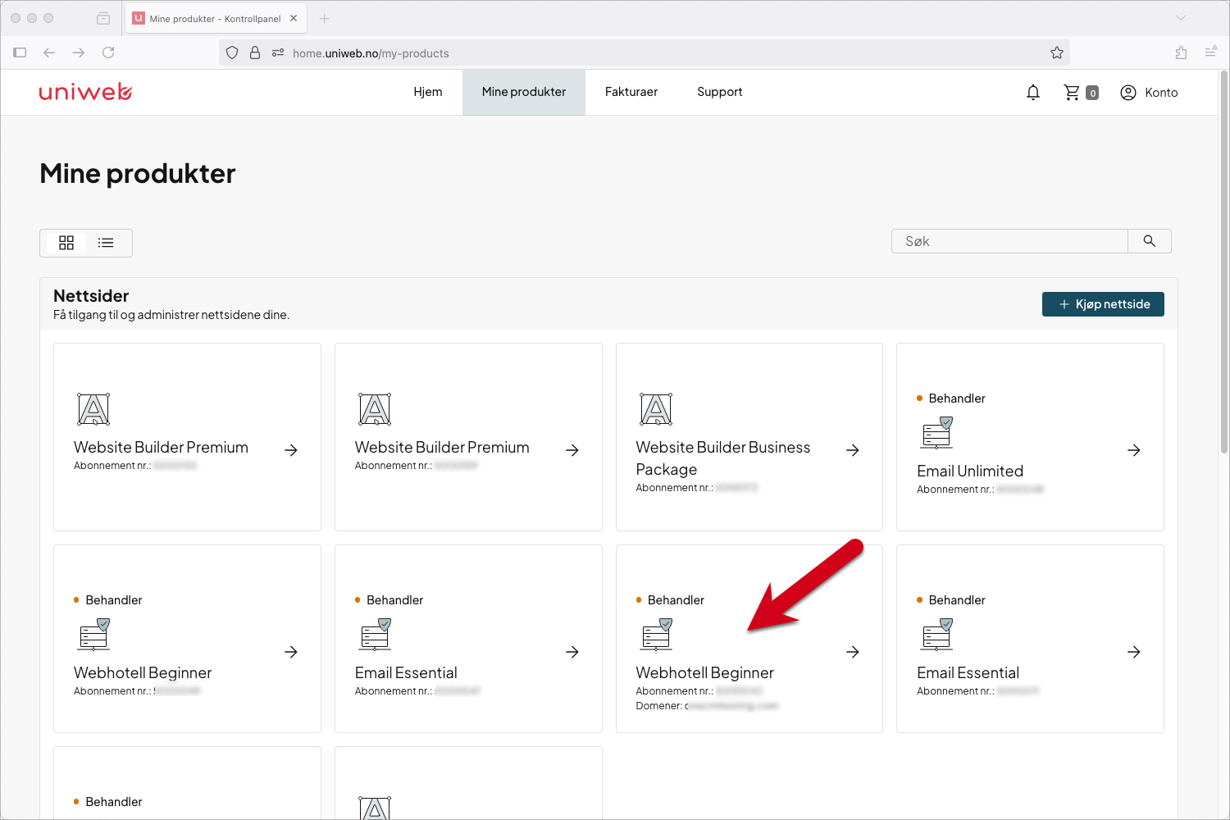Open the browser sidebar panel icon
The image size is (1230, 820).
click(x=20, y=52)
